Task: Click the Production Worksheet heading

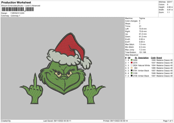Action: (16, 2)
